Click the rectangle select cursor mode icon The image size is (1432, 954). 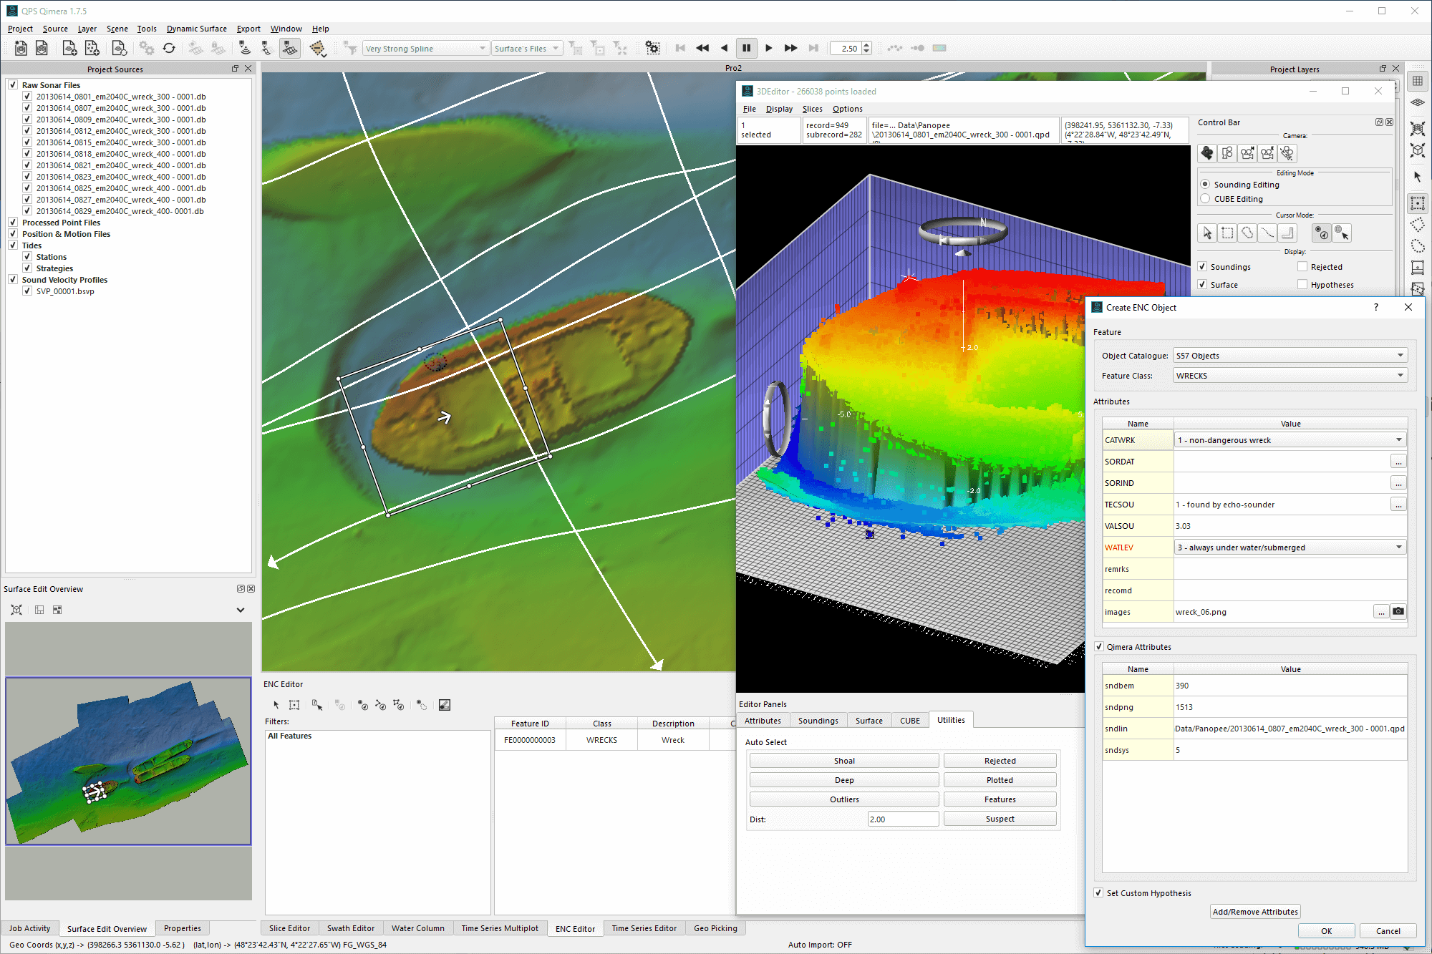[1227, 233]
